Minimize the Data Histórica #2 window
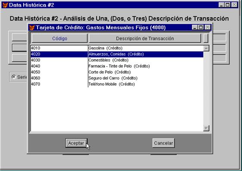This screenshot has height=171, width=242. point(221,5)
